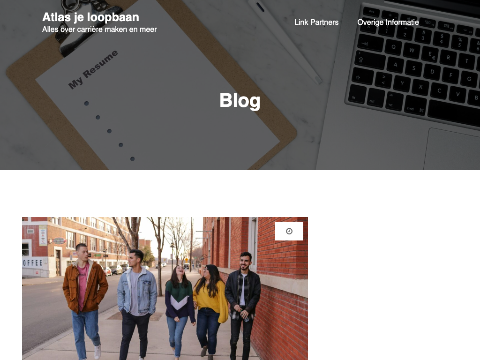
Task: Click the clock icon on the post image
Action: click(289, 231)
